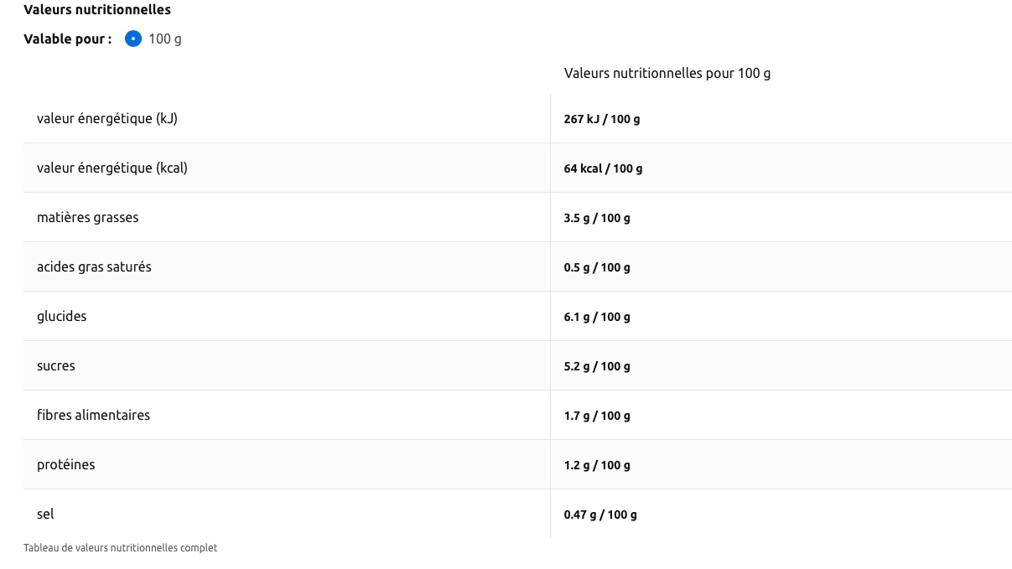Click the 0.47 g / 100 g sel value

tap(600, 515)
